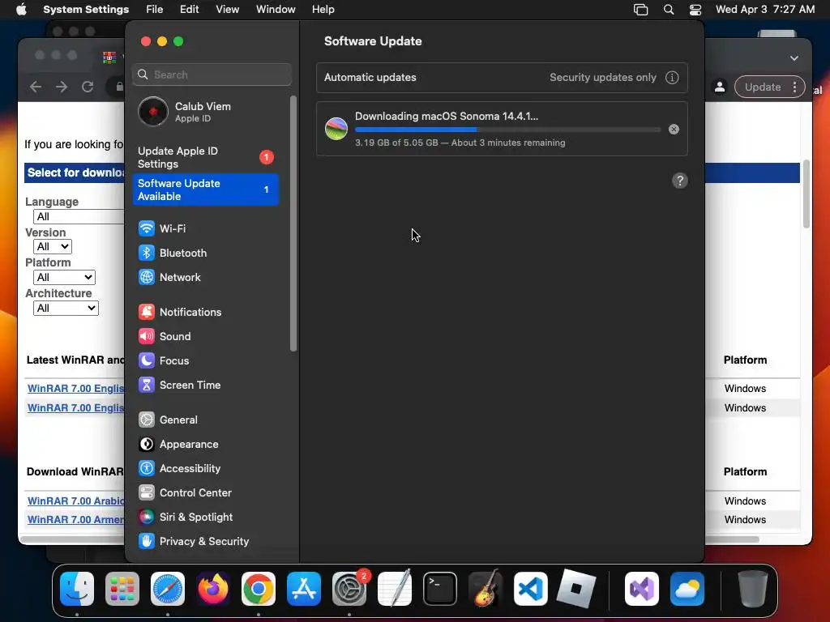Switch to Chrome in the Dock

(x=259, y=589)
